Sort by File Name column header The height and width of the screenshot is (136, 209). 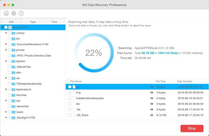(x=76, y=81)
